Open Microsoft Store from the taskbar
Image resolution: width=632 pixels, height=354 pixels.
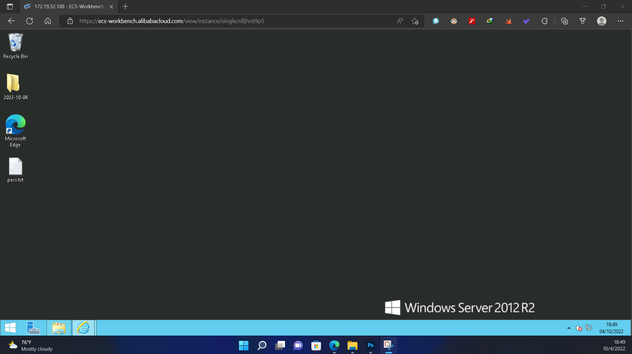click(316, 345)
